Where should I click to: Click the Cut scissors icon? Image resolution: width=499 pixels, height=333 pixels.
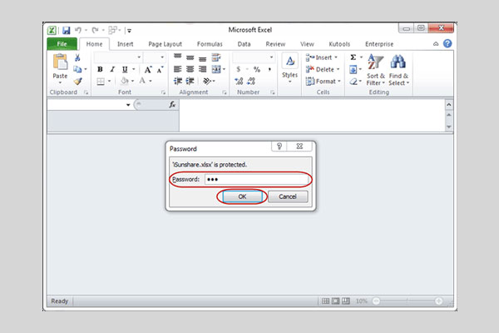click(77, 57)
